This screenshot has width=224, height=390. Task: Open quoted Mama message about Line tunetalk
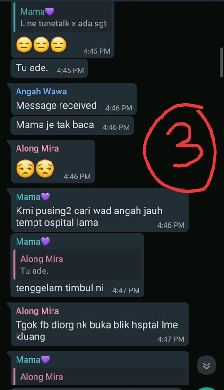[63, 18]
